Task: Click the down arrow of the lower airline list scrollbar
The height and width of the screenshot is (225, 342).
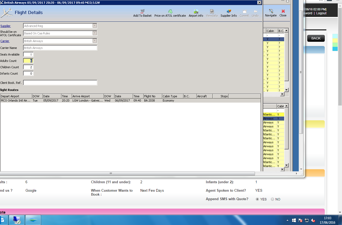Action: tap(286, 165)
